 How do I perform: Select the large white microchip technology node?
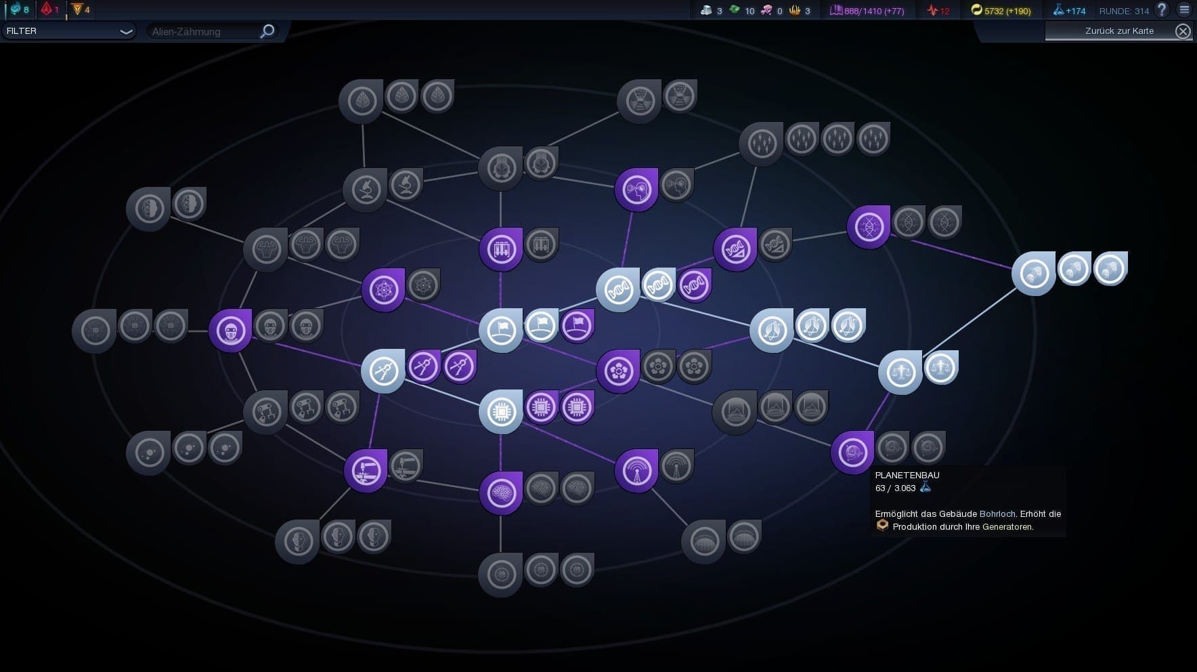click(x=501, y=412)
